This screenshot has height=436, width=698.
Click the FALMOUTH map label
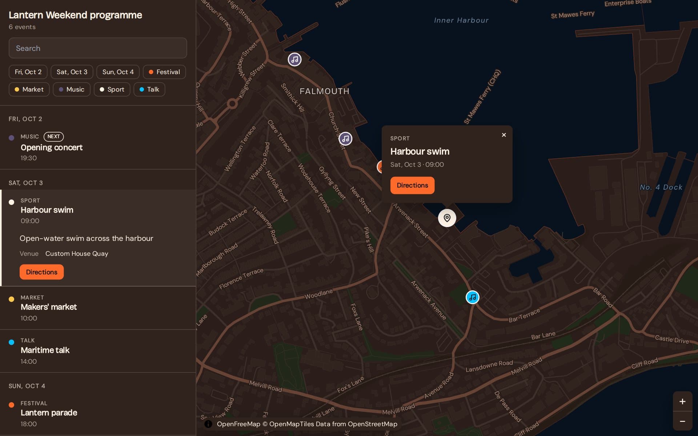point(324,91)
